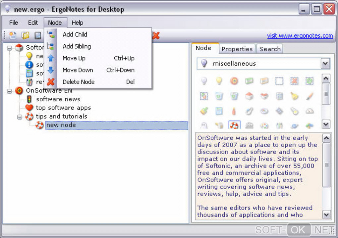Select the calculator node in the tree

point(29,73)
